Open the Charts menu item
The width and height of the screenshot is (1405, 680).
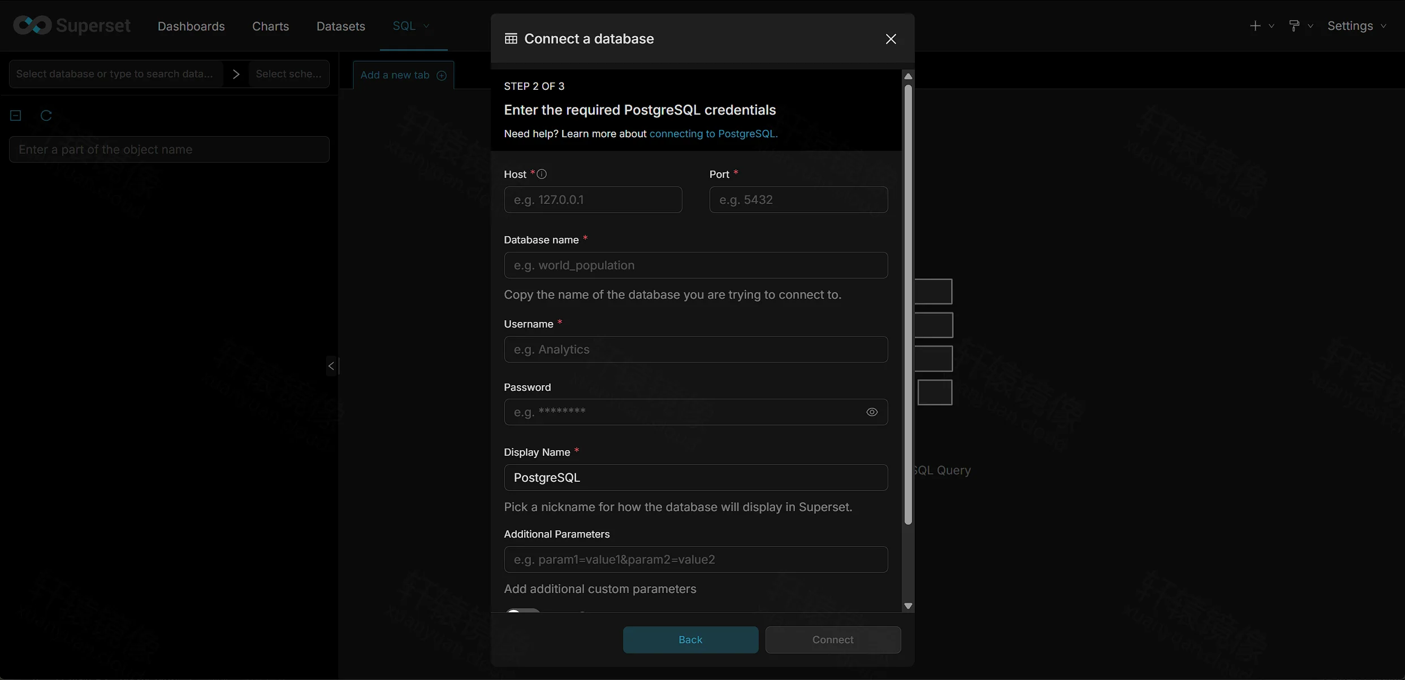pyautogui.click(x=270, y=26)
